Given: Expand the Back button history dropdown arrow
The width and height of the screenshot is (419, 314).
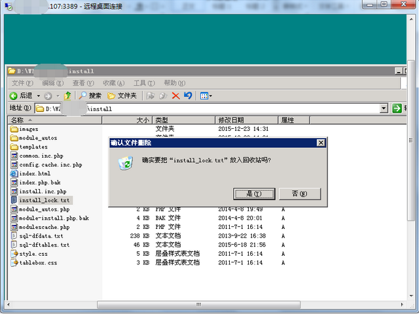Looking at the screenshot, I should 37,96.
